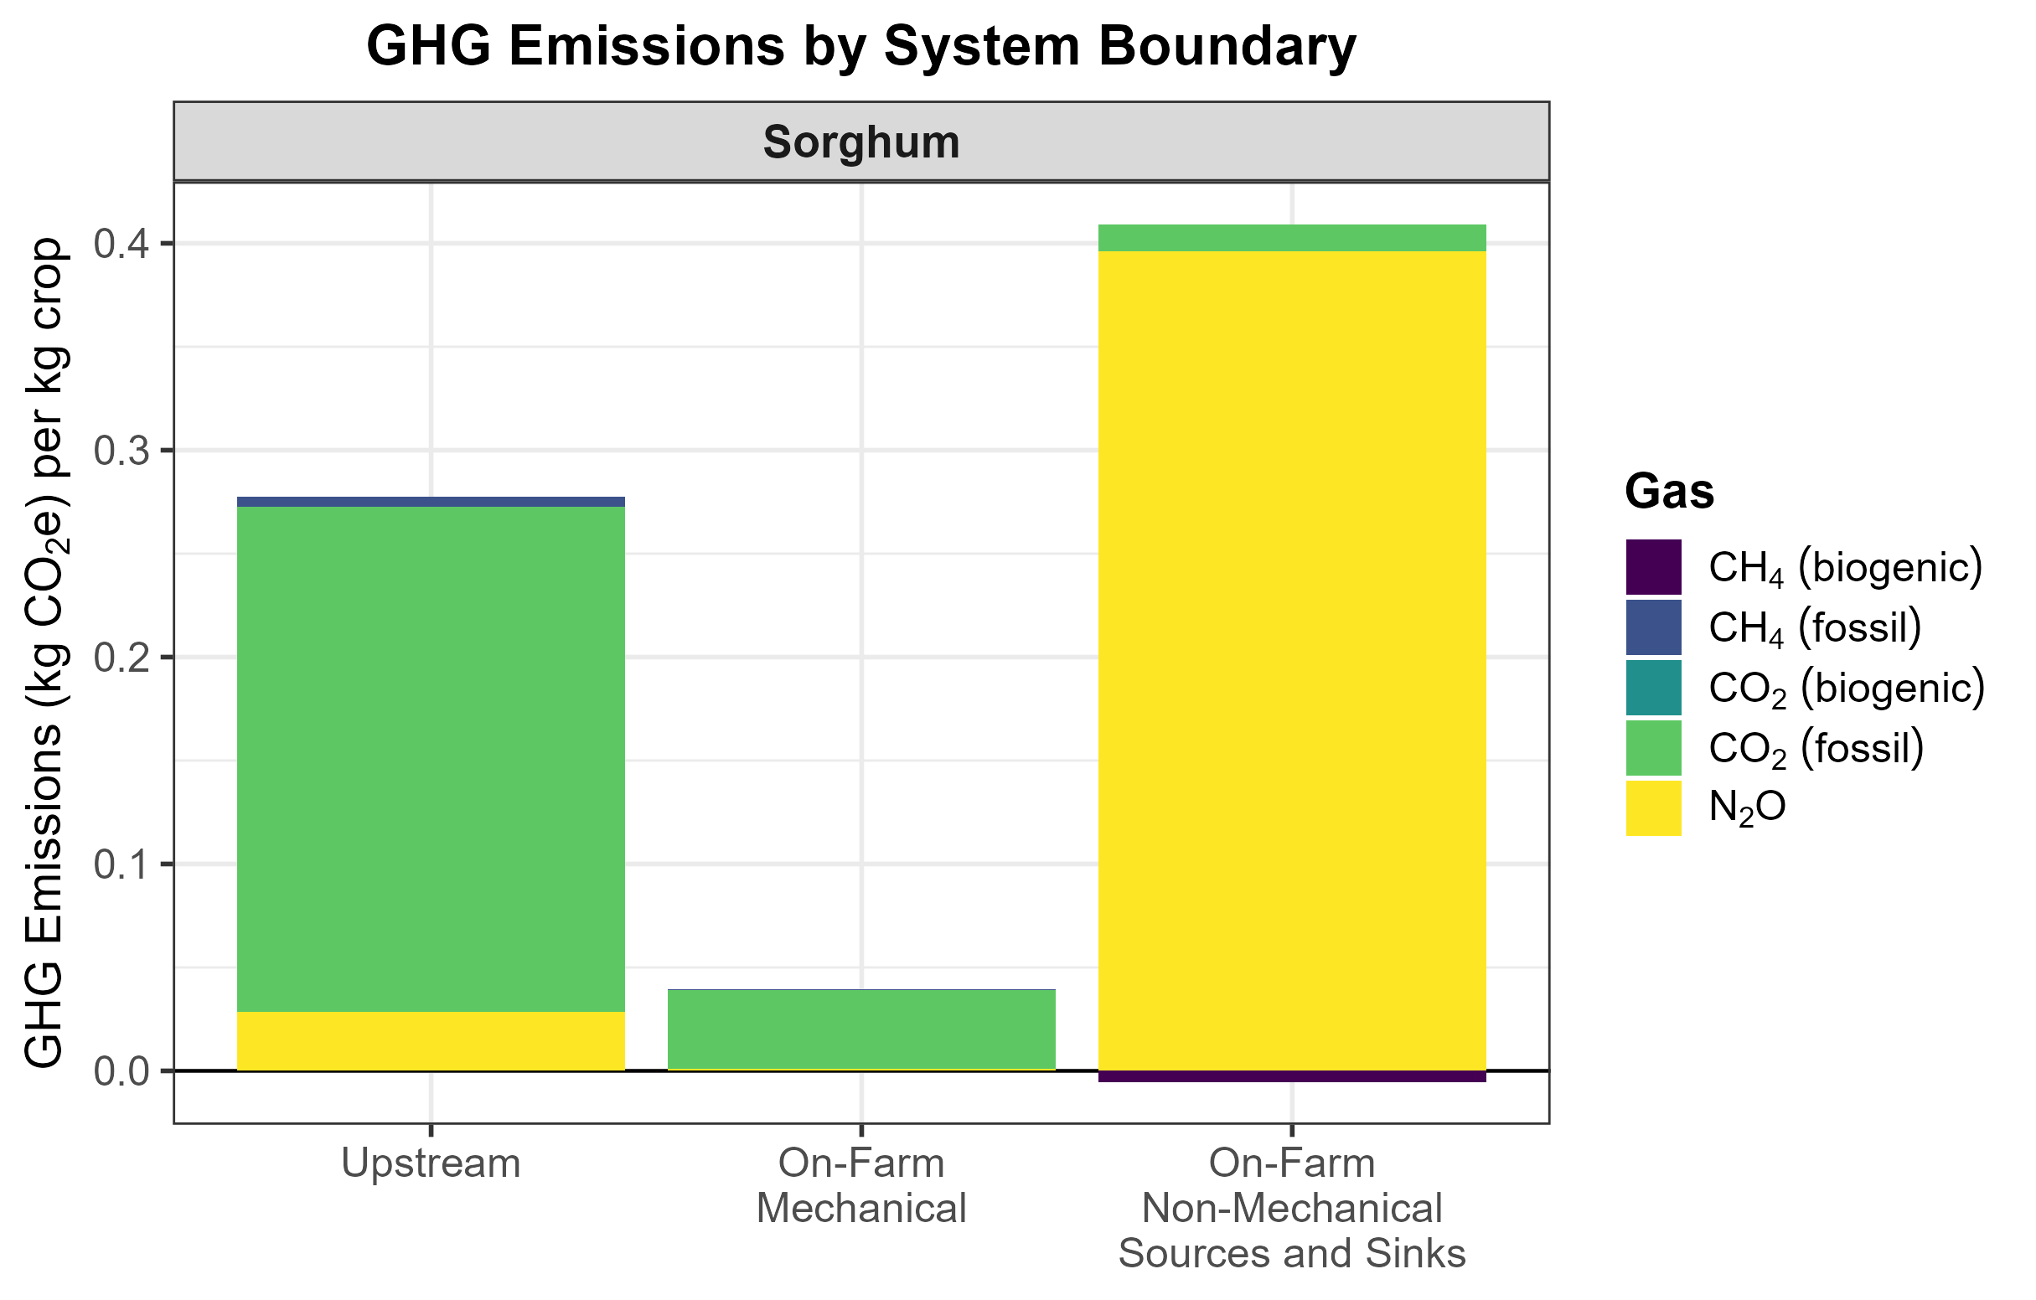
Task: Click the green top segment of Non-Mechanical bar
Action: (1291, 238)
